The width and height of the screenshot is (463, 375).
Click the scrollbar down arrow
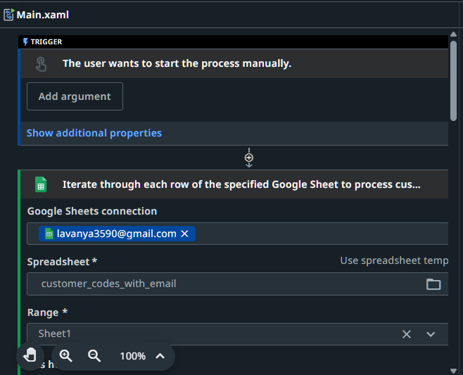pyautogui.click(x=454, y=371)
